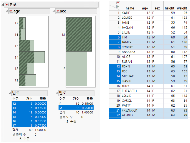Screen dimensions: 190x143
Task: Click the MICHAEL name cell
Action: coord(130,76)
